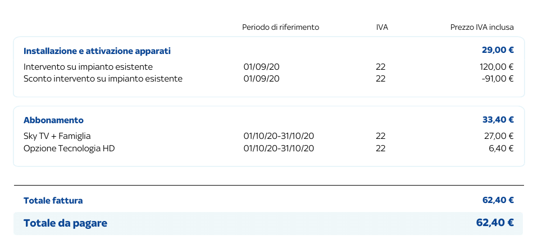This screenshot has height=239, width=533.
Task: Click the IVA value for Opzione Tecnologia HD
Action: pyautogui.click(x=381, y=148)
